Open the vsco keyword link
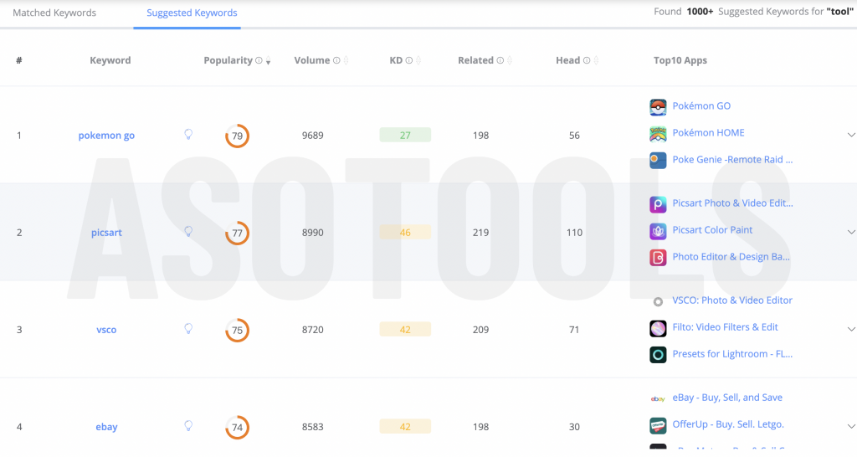The image size is (857, 457). point(106,330)
